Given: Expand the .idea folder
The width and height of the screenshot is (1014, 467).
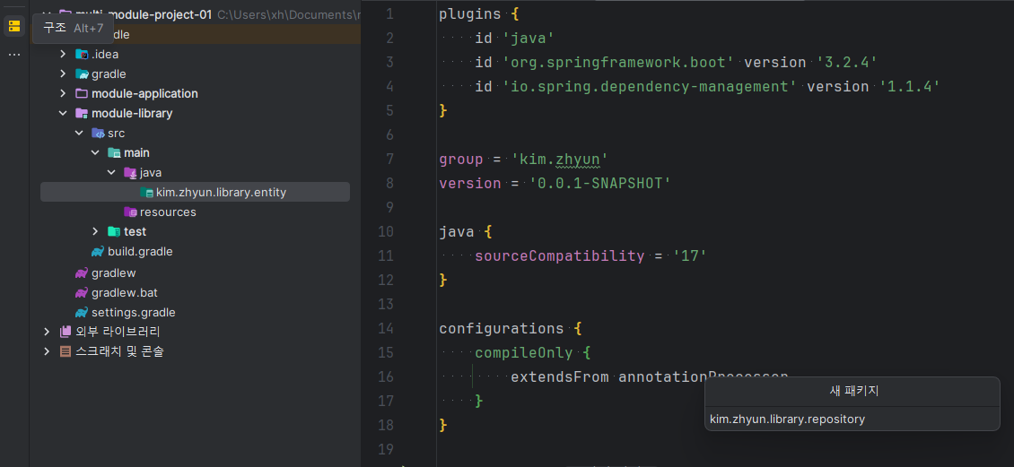Looking at the screenshot, I should (x=63, y=55).
